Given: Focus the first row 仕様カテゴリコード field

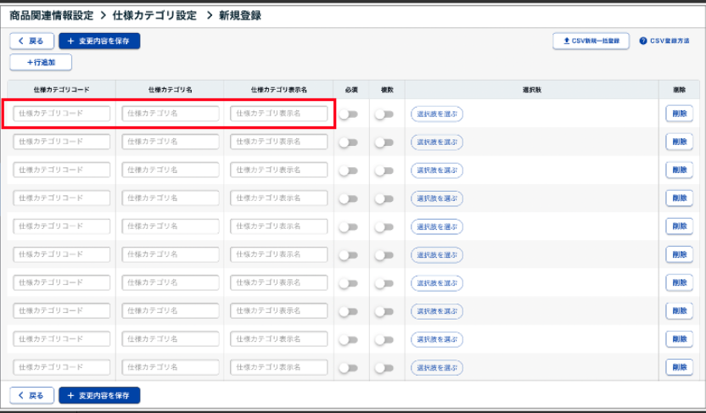Looking at the screenshot, I should 62,114.
